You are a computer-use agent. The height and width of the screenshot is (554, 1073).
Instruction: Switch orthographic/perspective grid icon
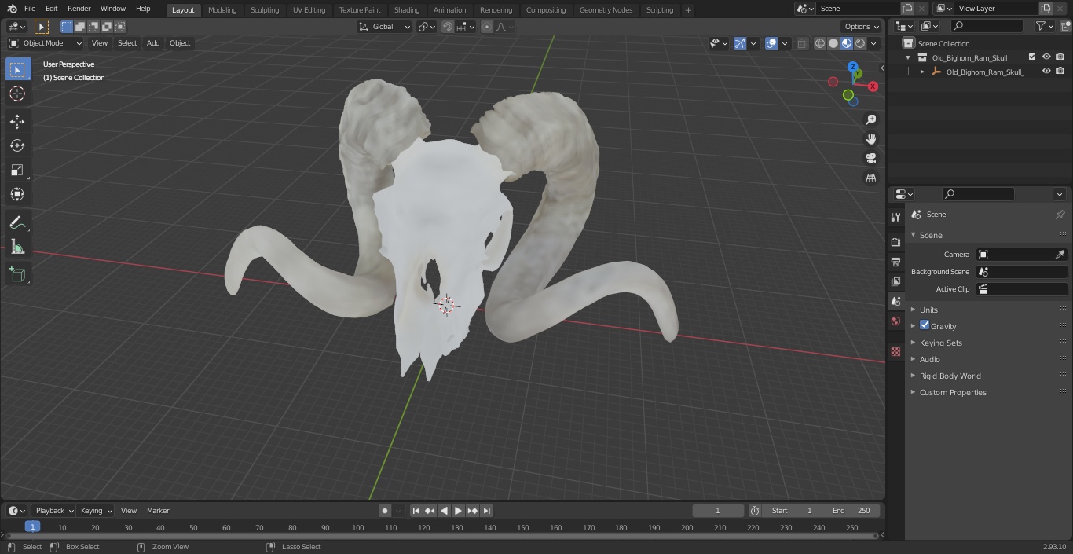pos(870,178)
